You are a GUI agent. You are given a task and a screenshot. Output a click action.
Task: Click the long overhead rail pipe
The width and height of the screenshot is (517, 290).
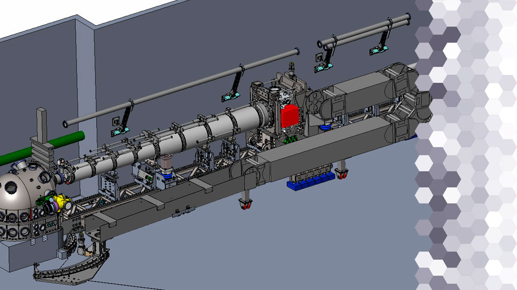click(x=182, y=87)
